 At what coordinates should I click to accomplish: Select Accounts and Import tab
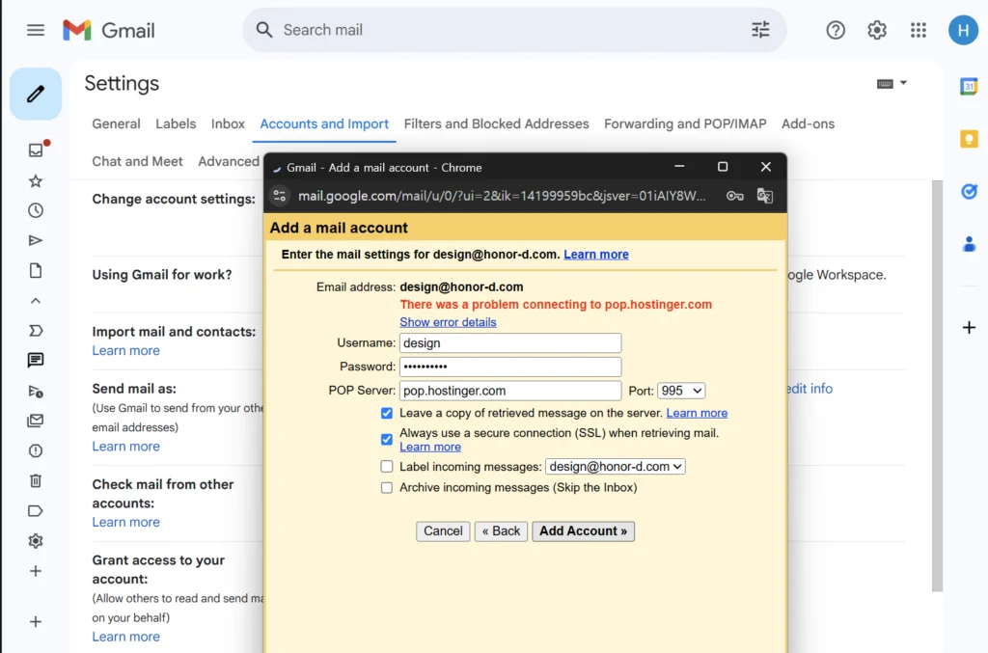pos(324,124)
